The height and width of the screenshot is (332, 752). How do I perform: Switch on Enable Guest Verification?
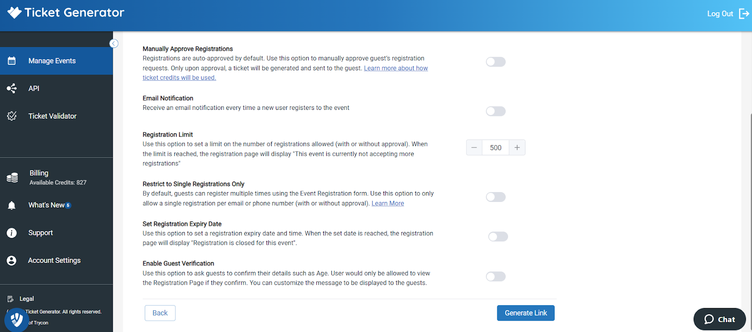coord(495,277)
